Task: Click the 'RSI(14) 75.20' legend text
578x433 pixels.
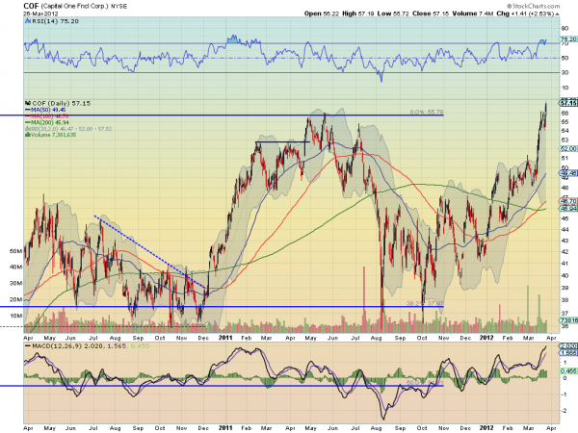Action: pos(55,21)
